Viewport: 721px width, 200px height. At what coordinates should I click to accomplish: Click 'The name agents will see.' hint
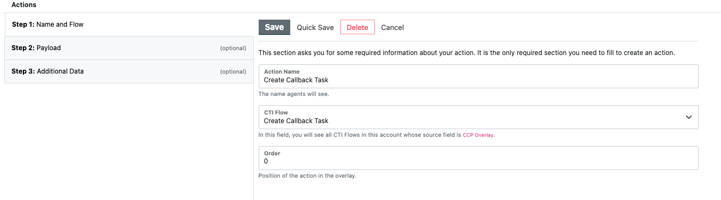coord(294,94)
